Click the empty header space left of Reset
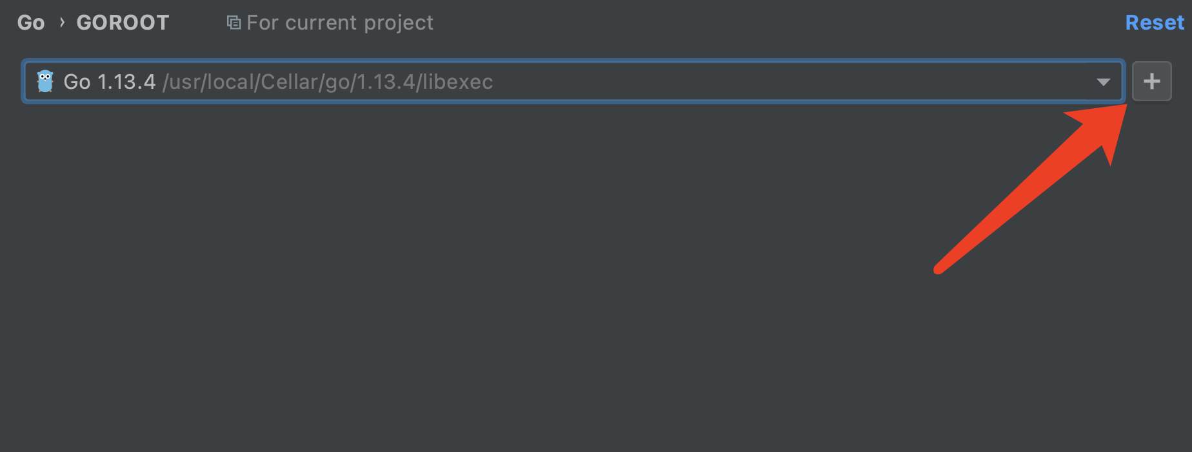This screenshot has width=1192, height=452. (774, 23)
